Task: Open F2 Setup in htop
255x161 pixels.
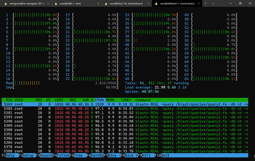Action: [x=27, y=155]
